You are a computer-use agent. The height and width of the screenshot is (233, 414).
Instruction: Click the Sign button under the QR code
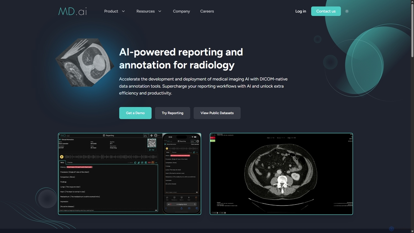[152, 150]
